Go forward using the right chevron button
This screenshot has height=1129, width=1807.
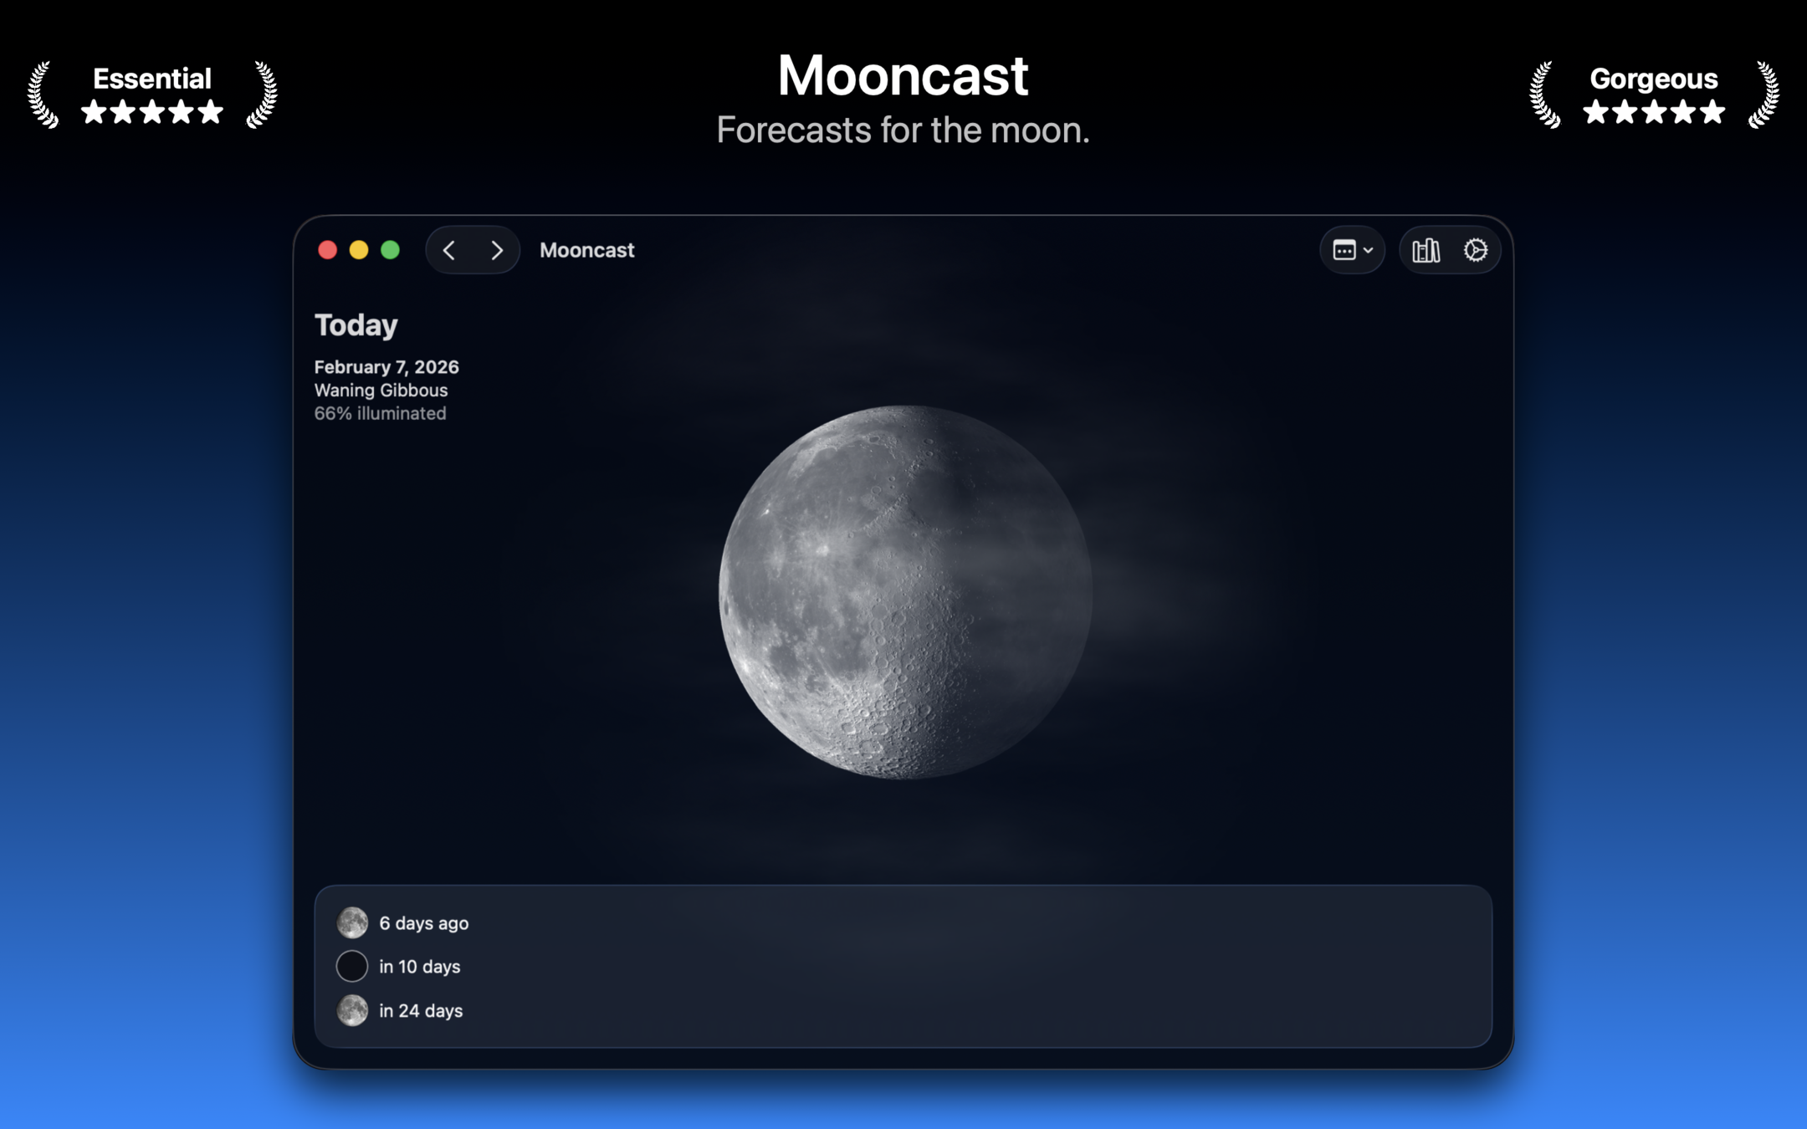(x=497, y=250)
